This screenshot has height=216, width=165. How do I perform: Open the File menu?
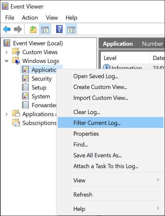9,18
